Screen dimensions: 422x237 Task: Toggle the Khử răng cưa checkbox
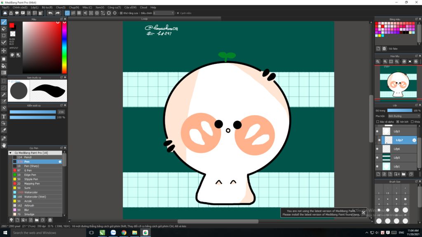(121, 13)
